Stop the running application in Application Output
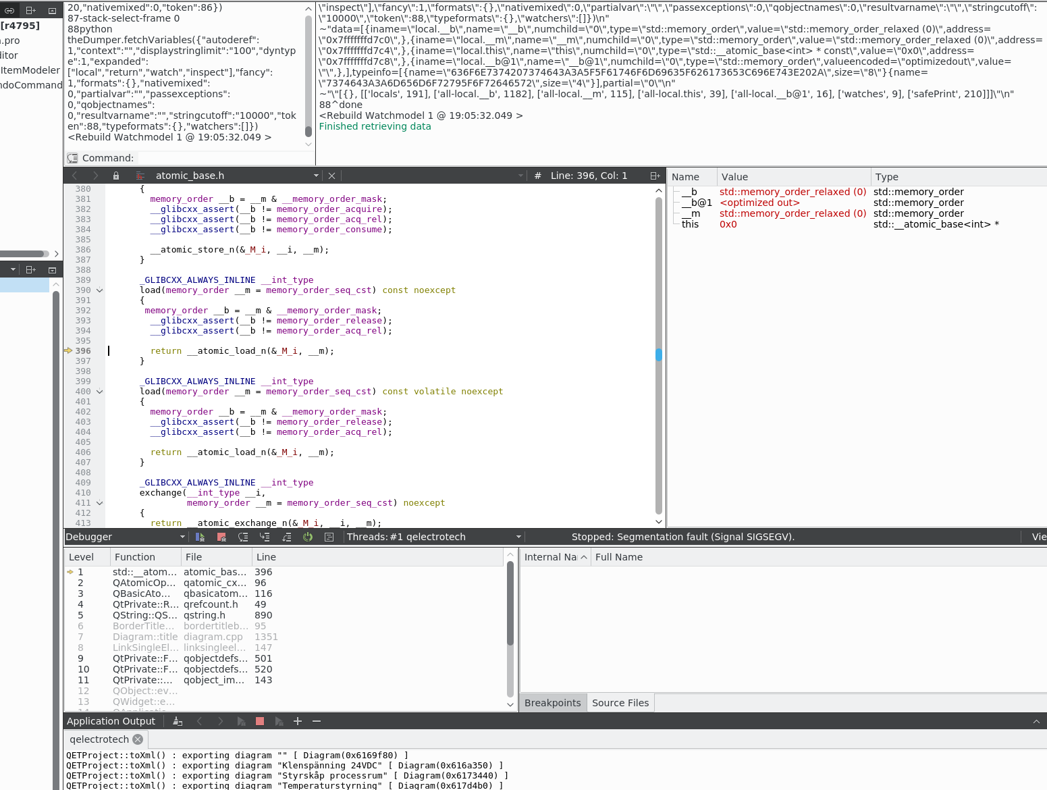Image resolution: width=1047 pixels, height=790 pixels. click(x=260, y=721)
